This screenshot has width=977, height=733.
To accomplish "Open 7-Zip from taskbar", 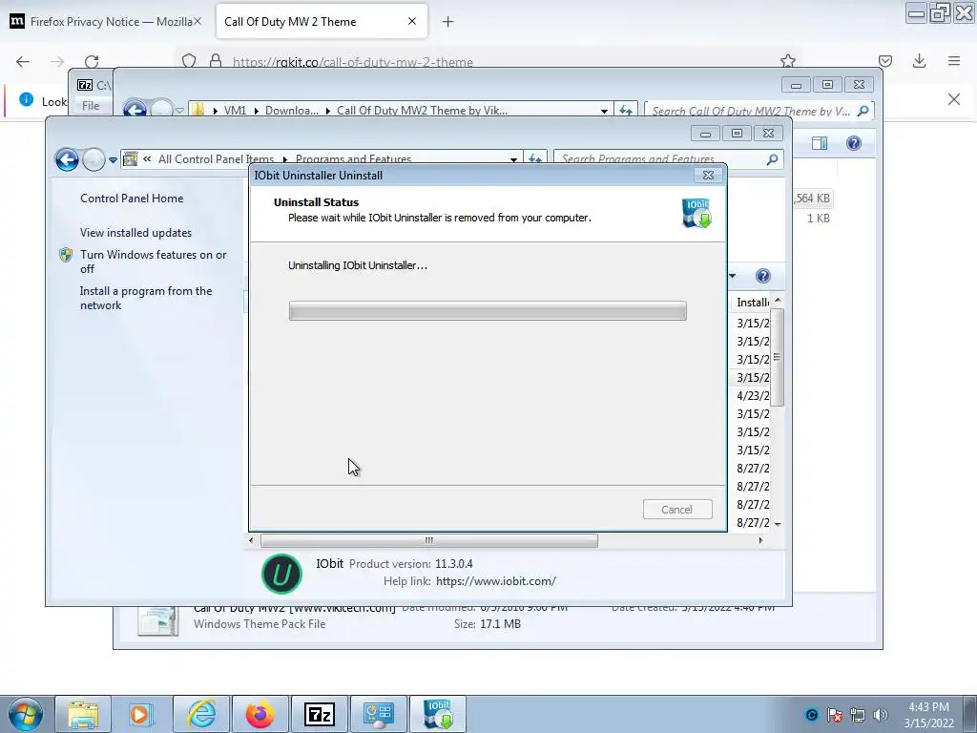I will (319, 714).
